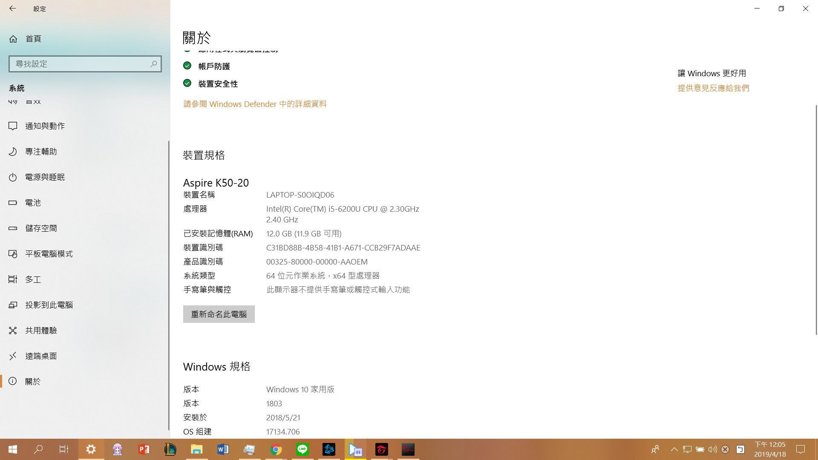Open taskbar search magnifier

pos(38,449)
